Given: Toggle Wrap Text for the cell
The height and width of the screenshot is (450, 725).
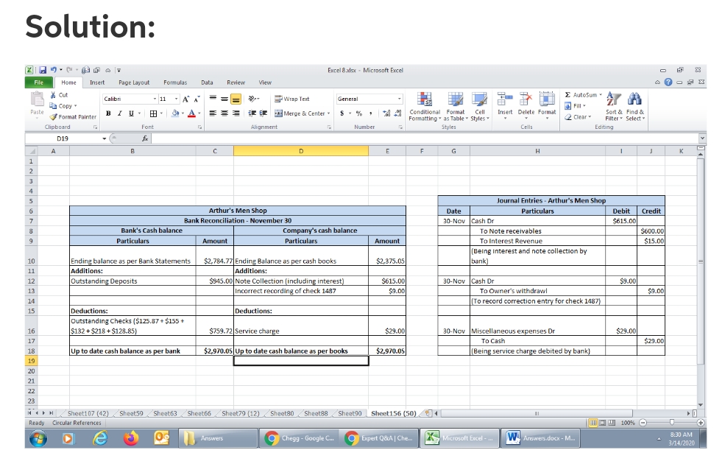Looking at the screenshot, I should tap(292, 99).
